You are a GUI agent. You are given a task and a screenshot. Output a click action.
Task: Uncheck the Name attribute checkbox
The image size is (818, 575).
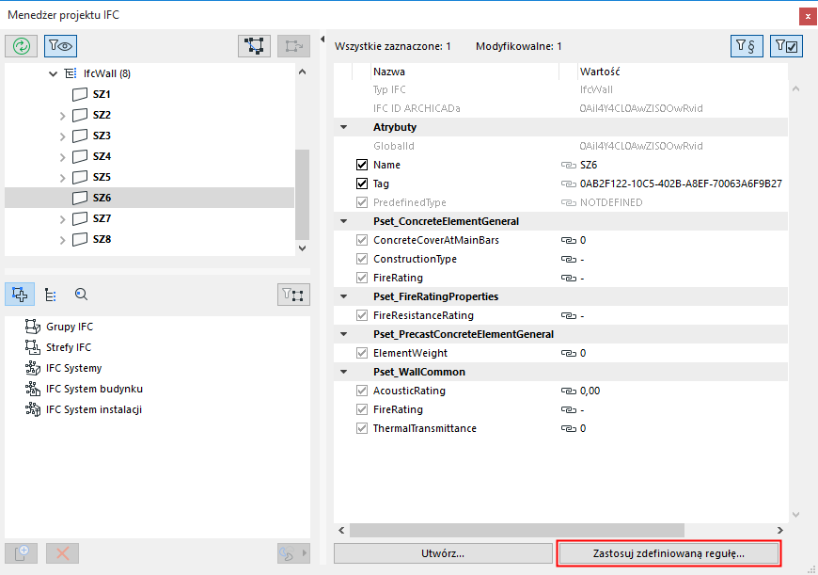click(362, 165)
